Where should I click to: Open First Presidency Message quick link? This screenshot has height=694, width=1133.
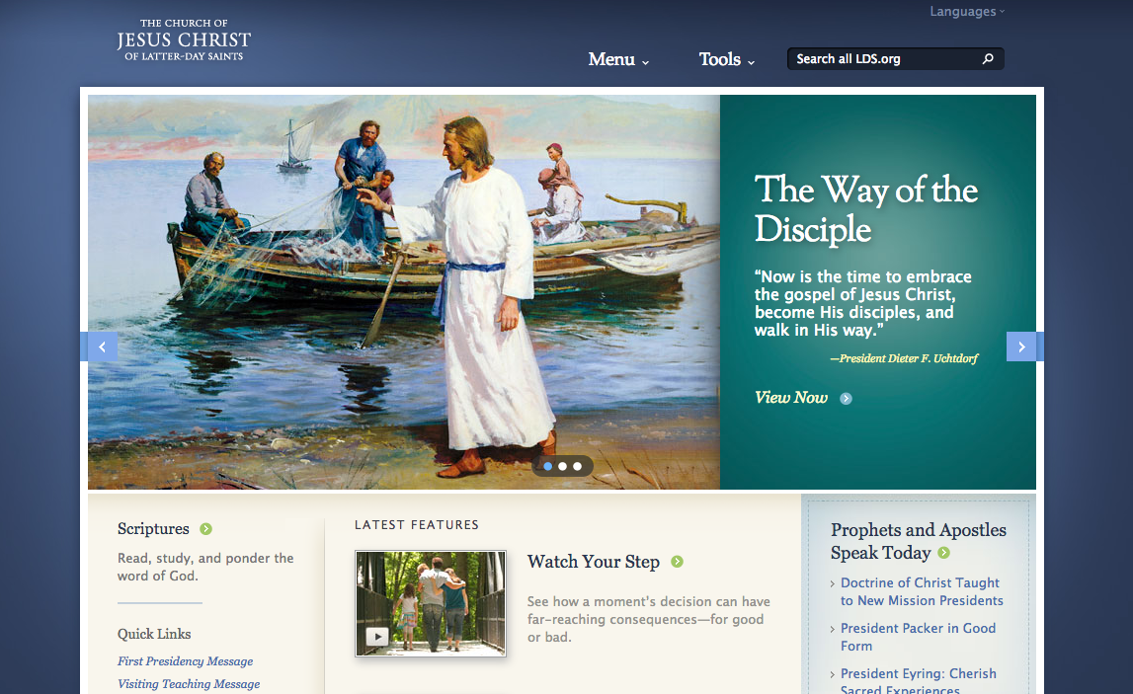tap(185, 661)
